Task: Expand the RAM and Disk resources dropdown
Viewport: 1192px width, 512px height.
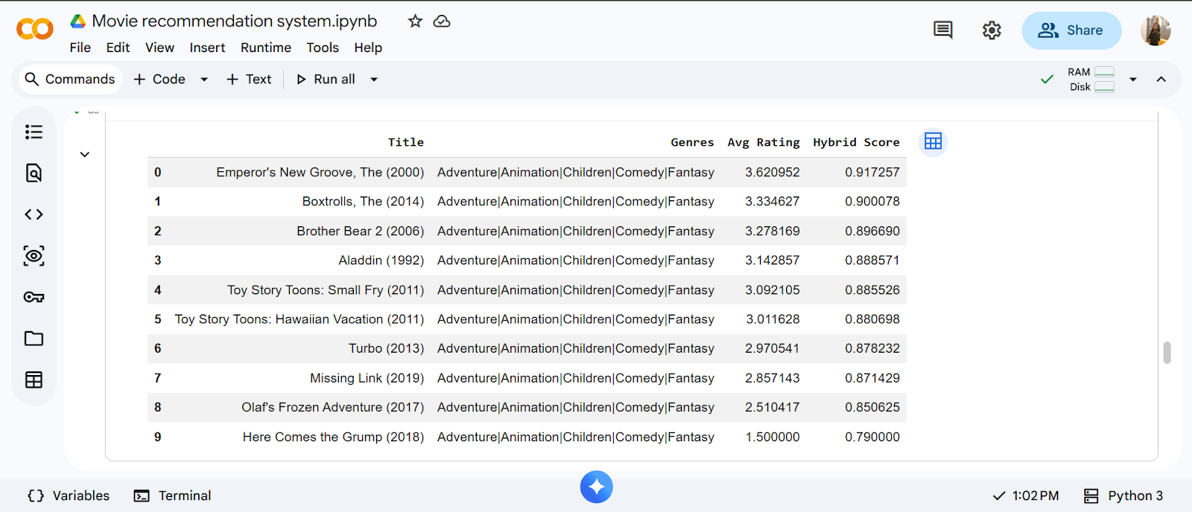Action: [1132, 80]
